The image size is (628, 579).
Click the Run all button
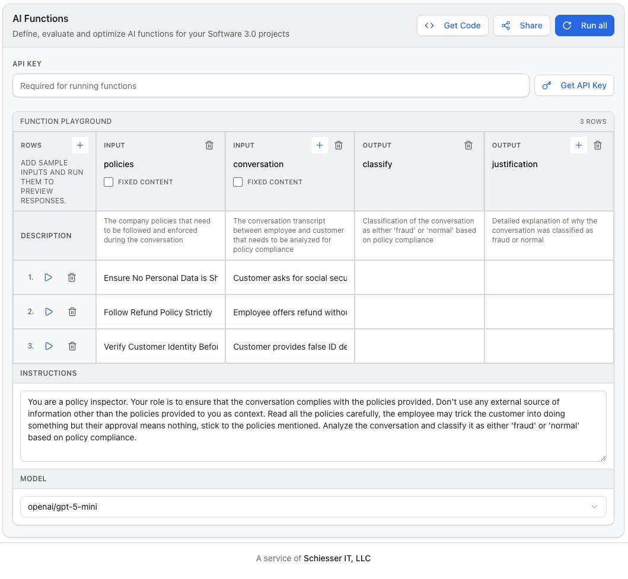[x=585, y=25]
